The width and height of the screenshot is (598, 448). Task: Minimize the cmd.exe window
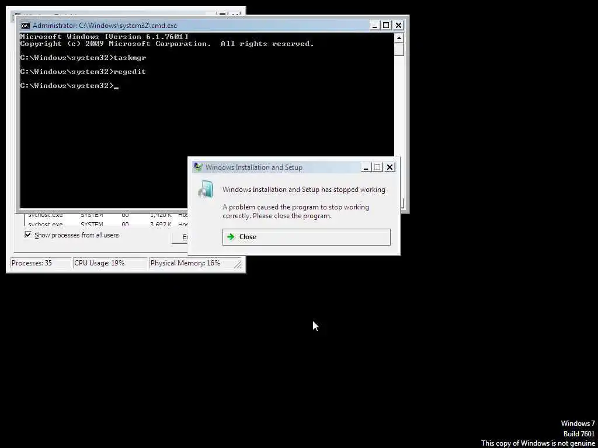(x=374, y=26)
